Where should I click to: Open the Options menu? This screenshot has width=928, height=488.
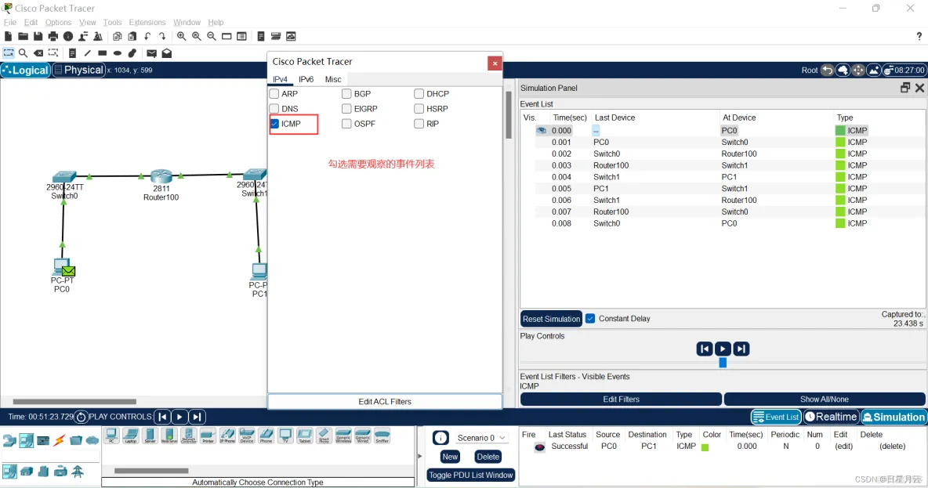(x=58, y=23)
